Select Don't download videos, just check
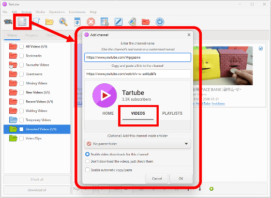 click(x=87, y=161)
